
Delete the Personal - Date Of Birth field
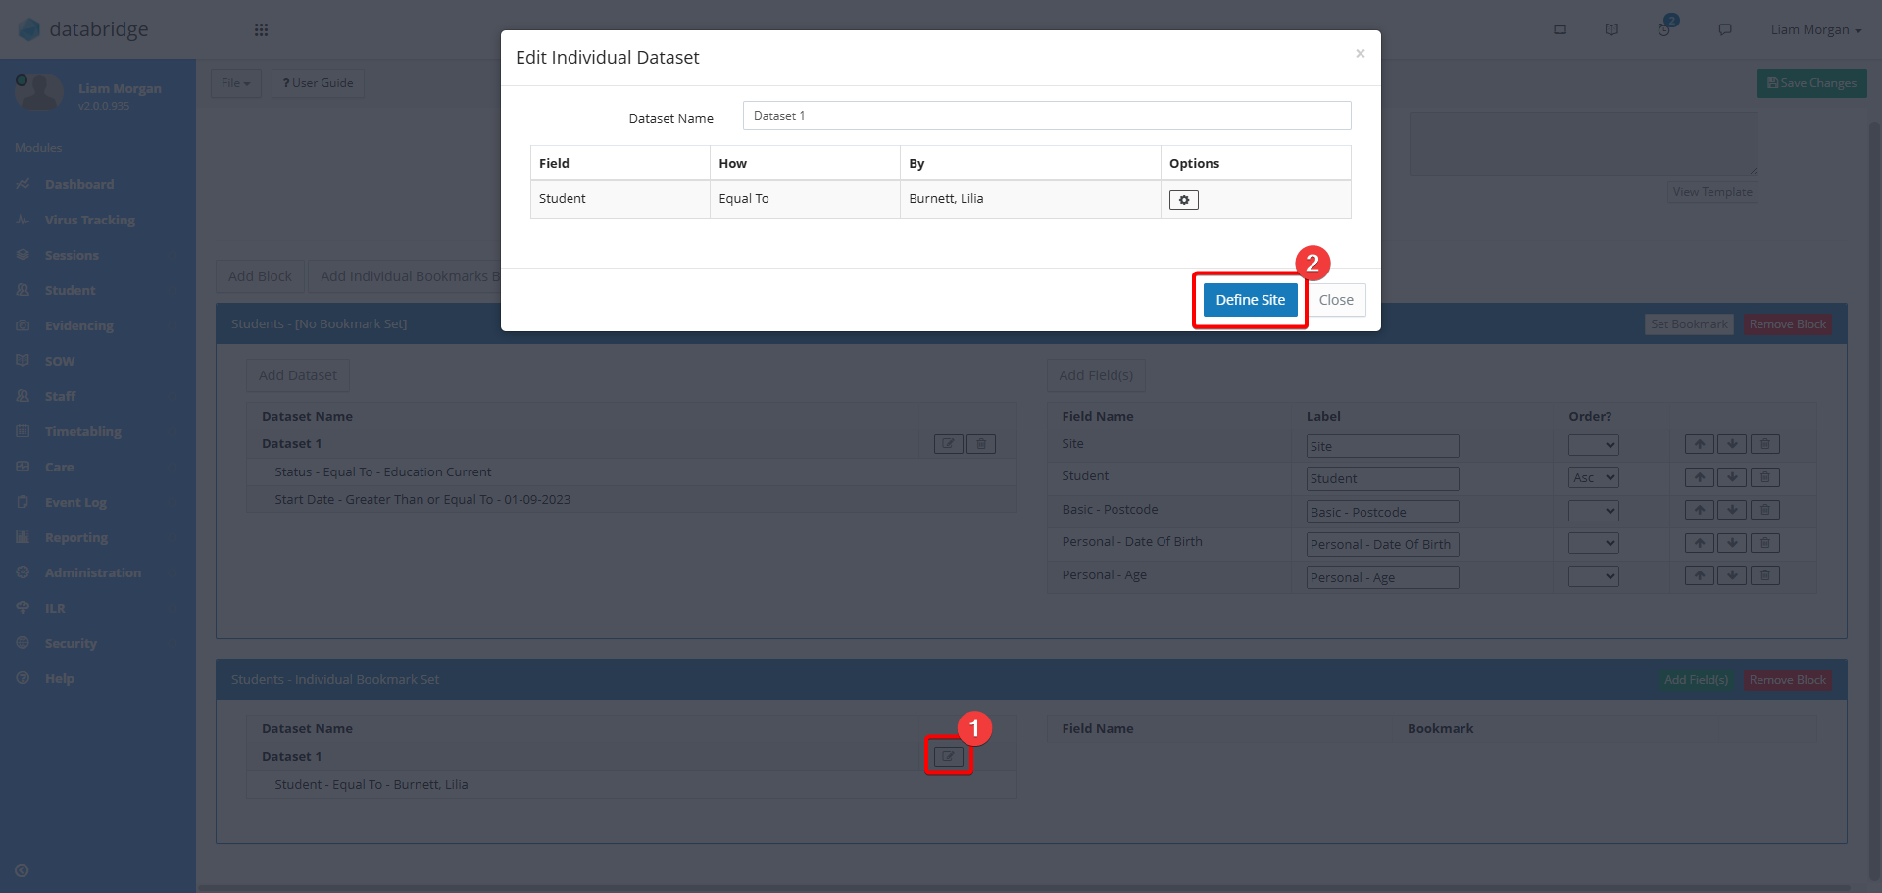[1765, 543]
